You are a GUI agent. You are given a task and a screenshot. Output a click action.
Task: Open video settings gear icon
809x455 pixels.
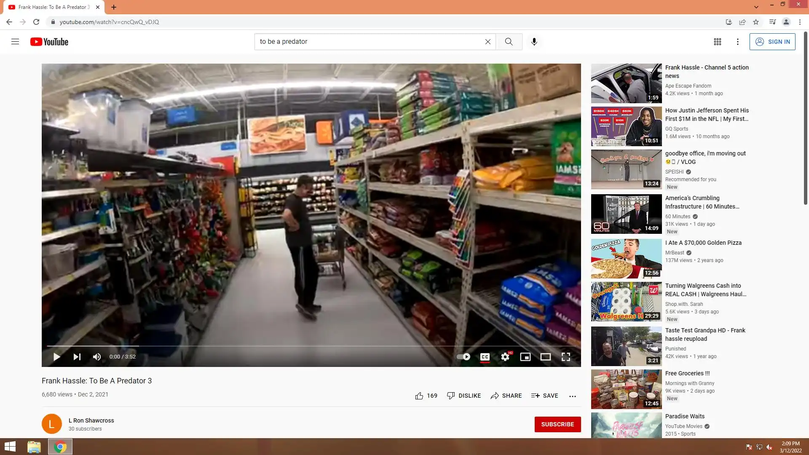click(505, 357)
